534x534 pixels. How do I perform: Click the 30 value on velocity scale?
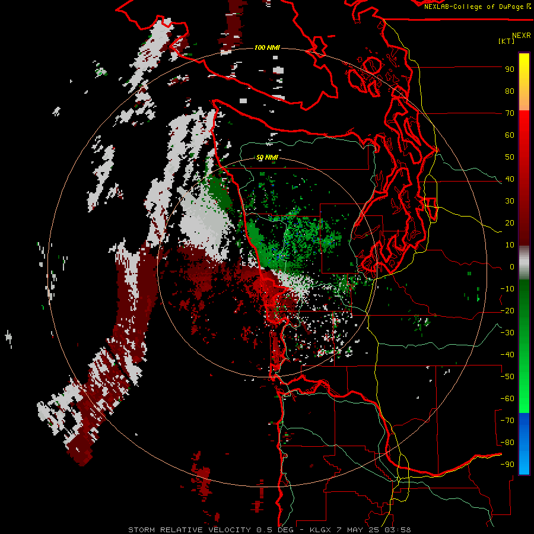pyautogui.click(x=510, y=201)
